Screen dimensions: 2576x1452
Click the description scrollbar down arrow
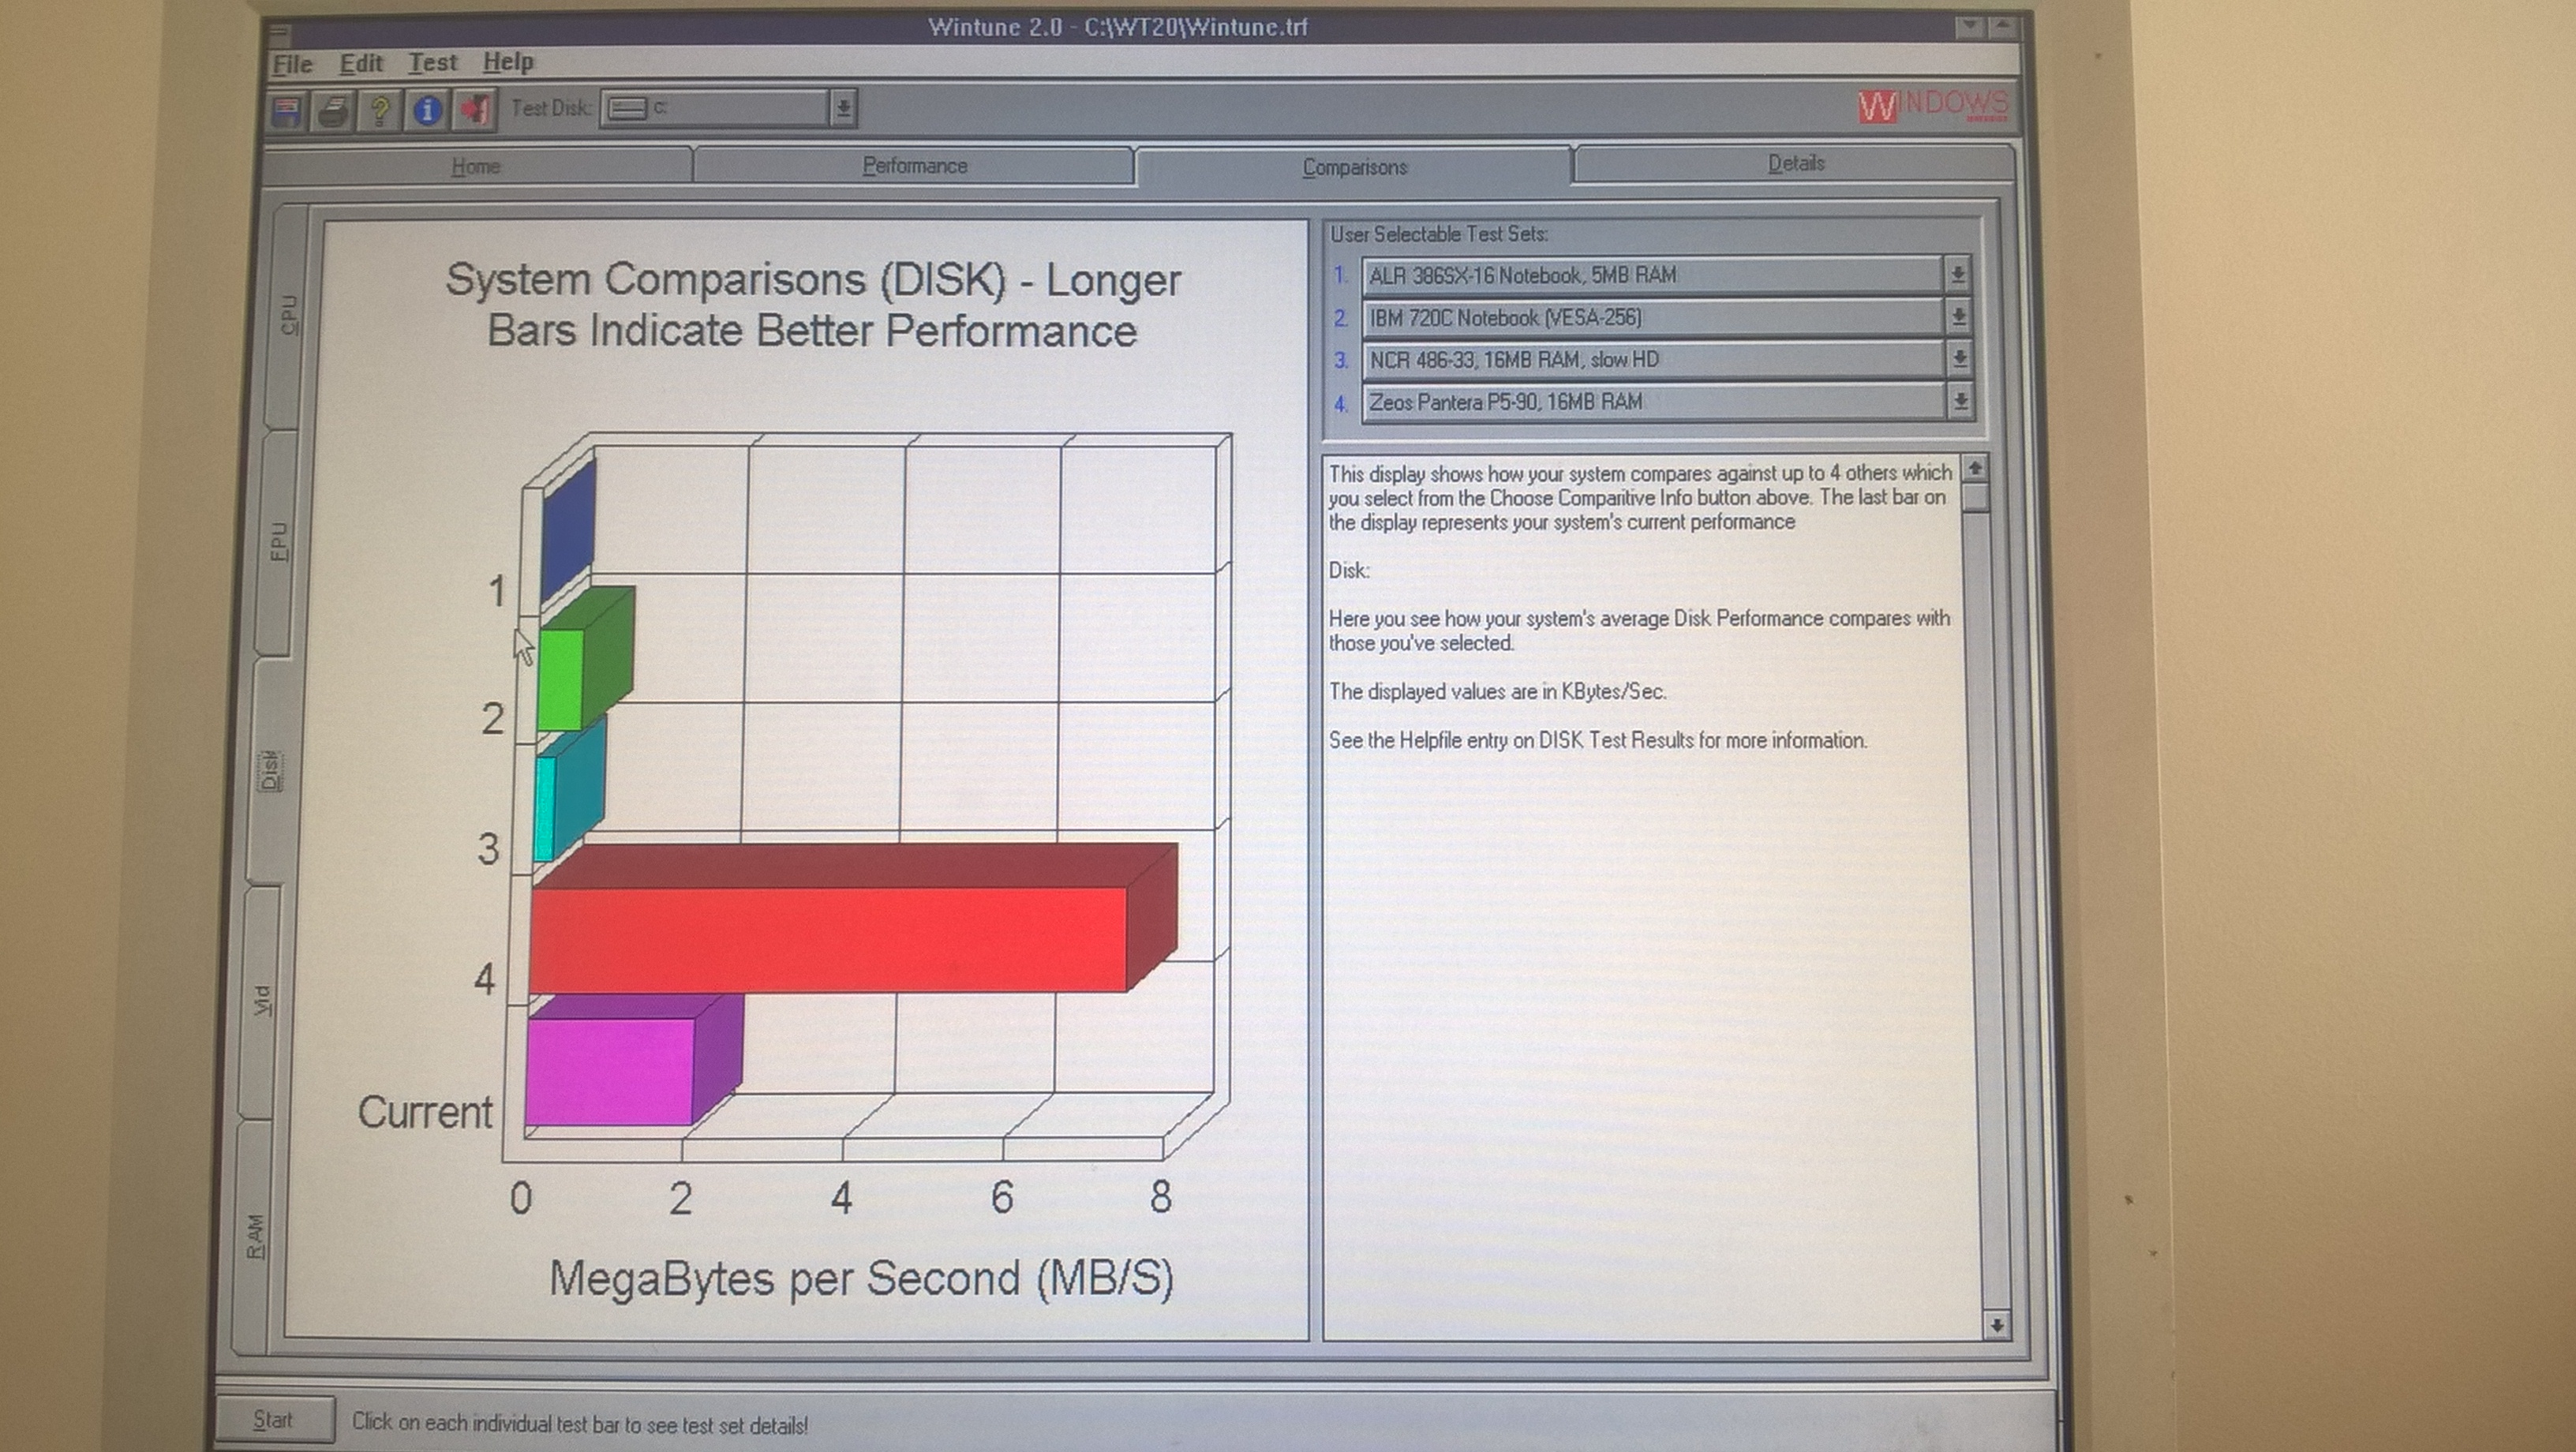(x=1996, y=1325)
